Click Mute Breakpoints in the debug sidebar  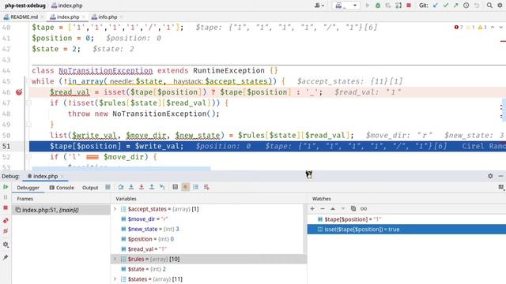pyautogui.click(x=6, y=231)
